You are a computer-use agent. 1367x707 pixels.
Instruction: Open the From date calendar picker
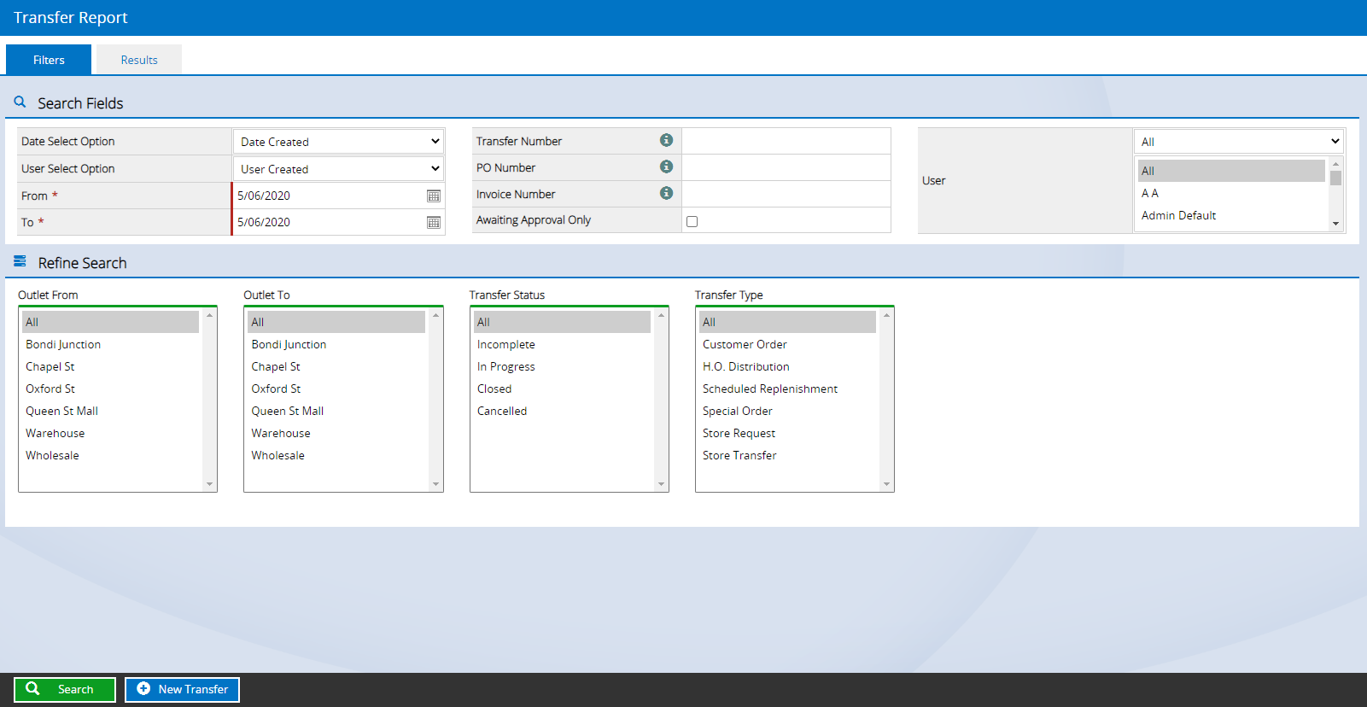434,196
